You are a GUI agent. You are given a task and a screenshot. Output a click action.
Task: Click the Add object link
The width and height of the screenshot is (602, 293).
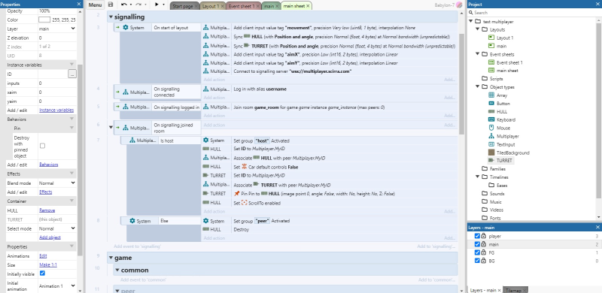pos(50,237)
